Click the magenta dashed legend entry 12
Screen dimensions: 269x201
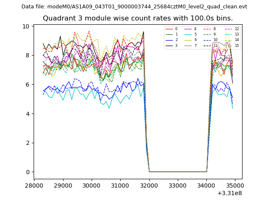(x=231, y=29)
